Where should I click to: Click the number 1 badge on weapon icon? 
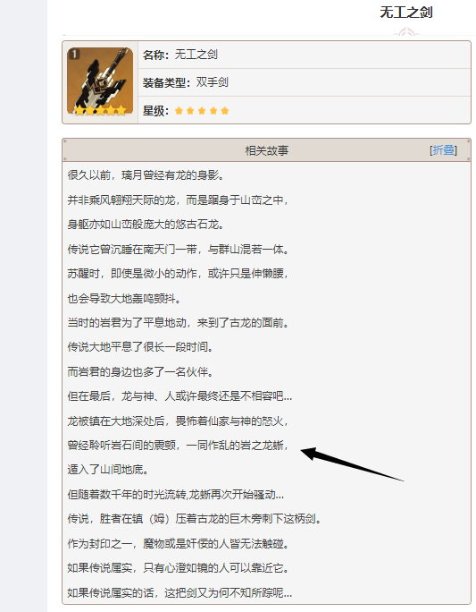pyautogui.click(x=74, y=54)
